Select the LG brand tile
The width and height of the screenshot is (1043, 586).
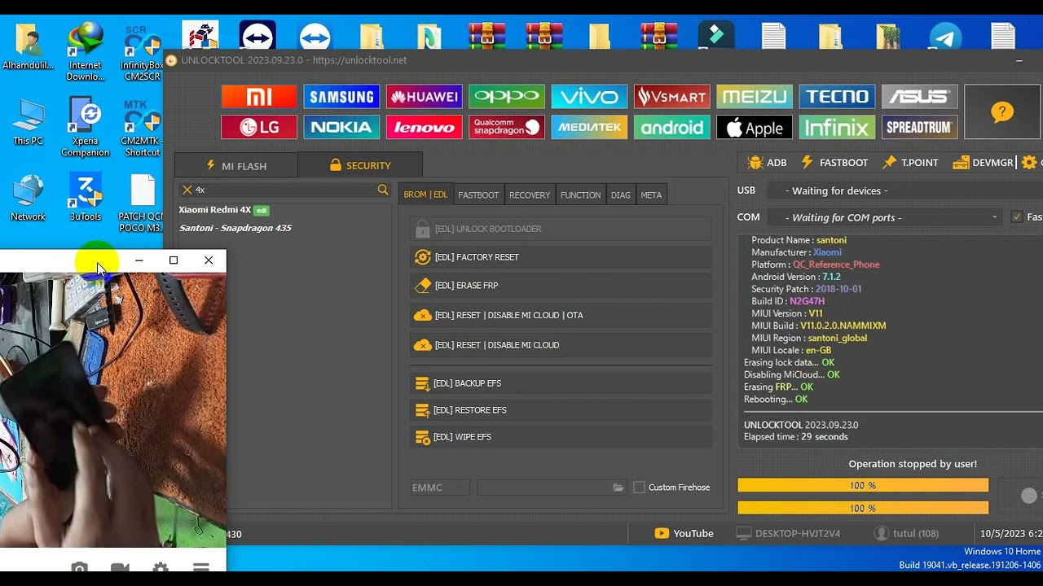tap(259, 128)
